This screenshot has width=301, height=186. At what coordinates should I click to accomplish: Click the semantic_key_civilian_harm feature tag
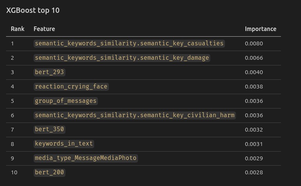pos(135,115)
